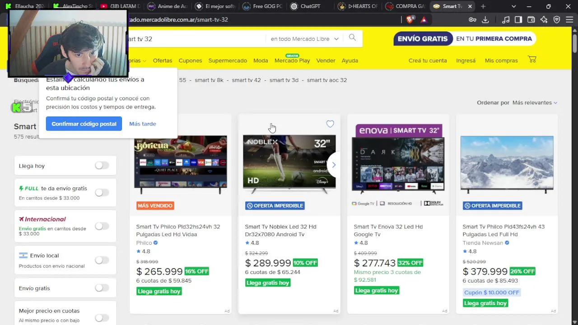Click the Philco 32 TV product image
This screenshot has height=325, width=578.
pyautogui.click(x=181, y=165)
